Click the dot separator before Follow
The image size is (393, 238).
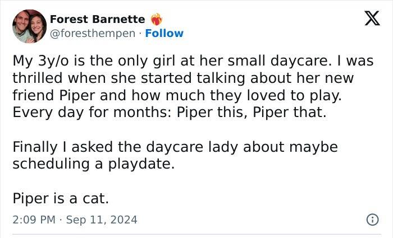pyautogui.click(x=140, y=33)
